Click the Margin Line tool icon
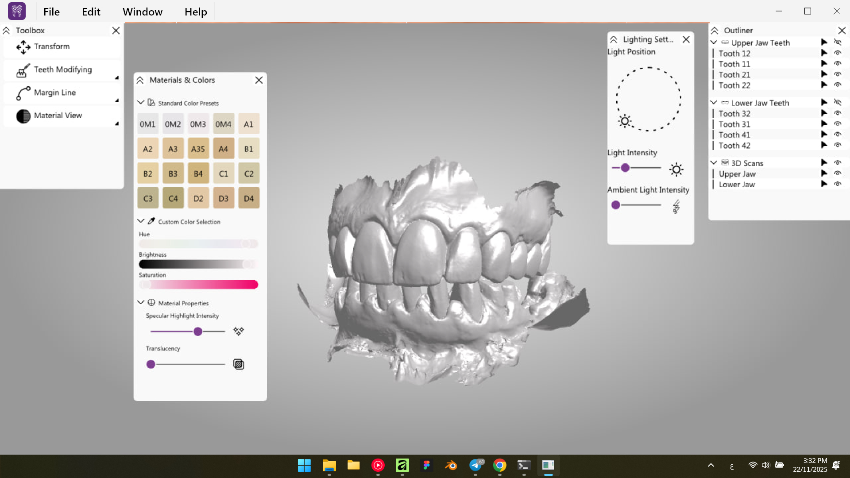The height and width of the screenshot is (478, 850). 23,93
